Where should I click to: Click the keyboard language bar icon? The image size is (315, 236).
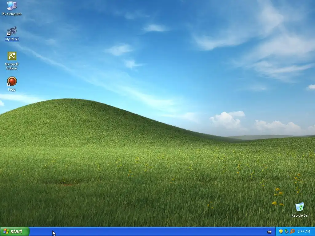point(269,232)
